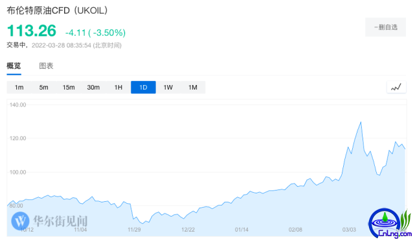Click the current price 113.26
Screen dimensions: 415x242
click(32, 30)
